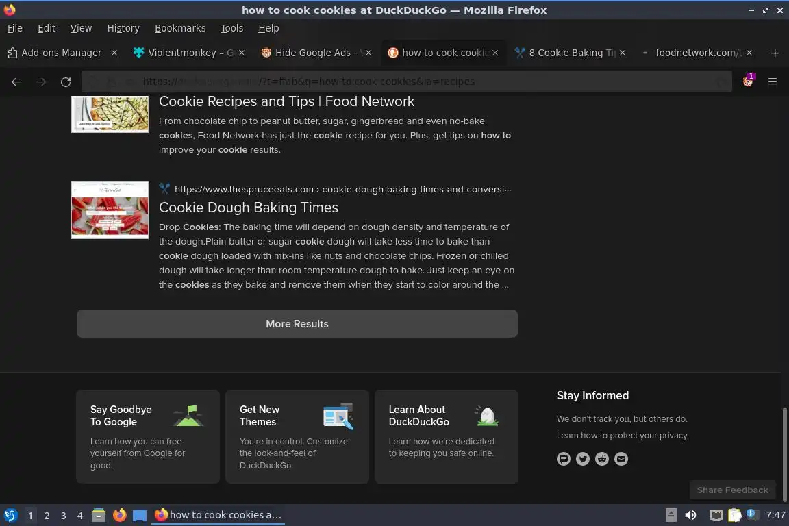Switch to workspace 4
Screen dimensions: 789x526
[x=80, y=516]
